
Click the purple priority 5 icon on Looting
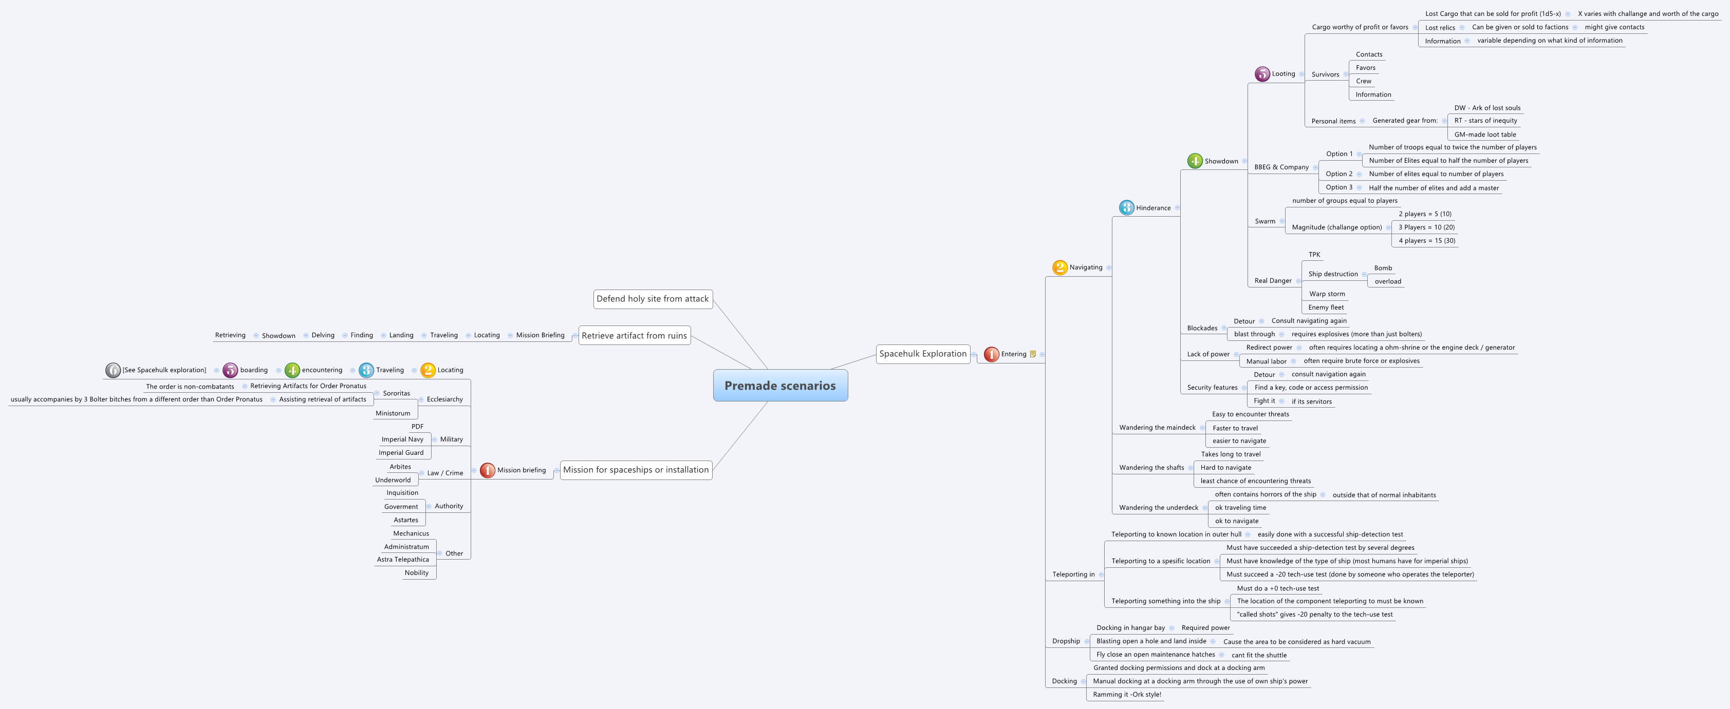[1263, 74]
